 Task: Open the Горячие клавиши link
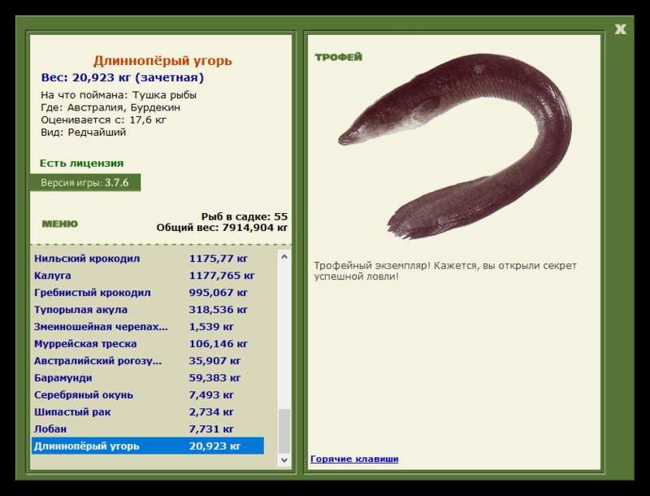tap(354, 459)
